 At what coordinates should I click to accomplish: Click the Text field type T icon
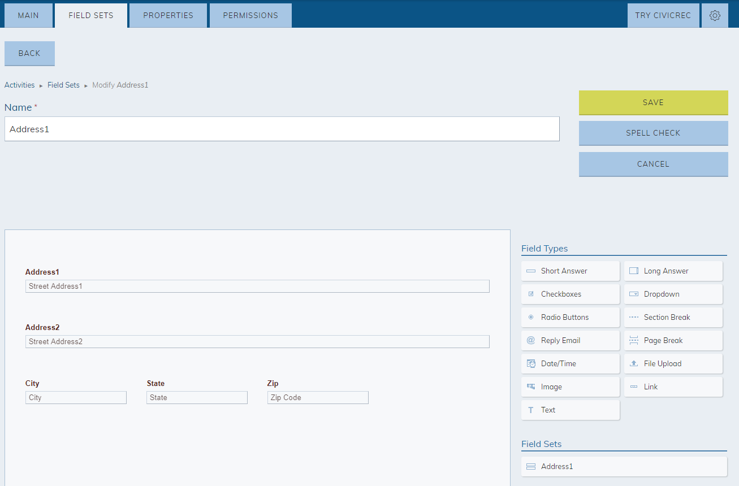(x=531, y=410)
